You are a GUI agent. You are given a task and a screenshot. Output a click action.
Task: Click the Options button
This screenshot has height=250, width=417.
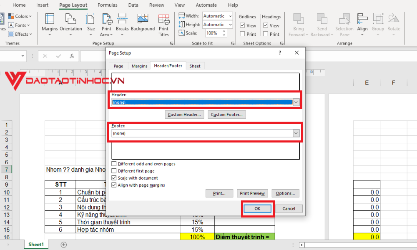[285, 193]
